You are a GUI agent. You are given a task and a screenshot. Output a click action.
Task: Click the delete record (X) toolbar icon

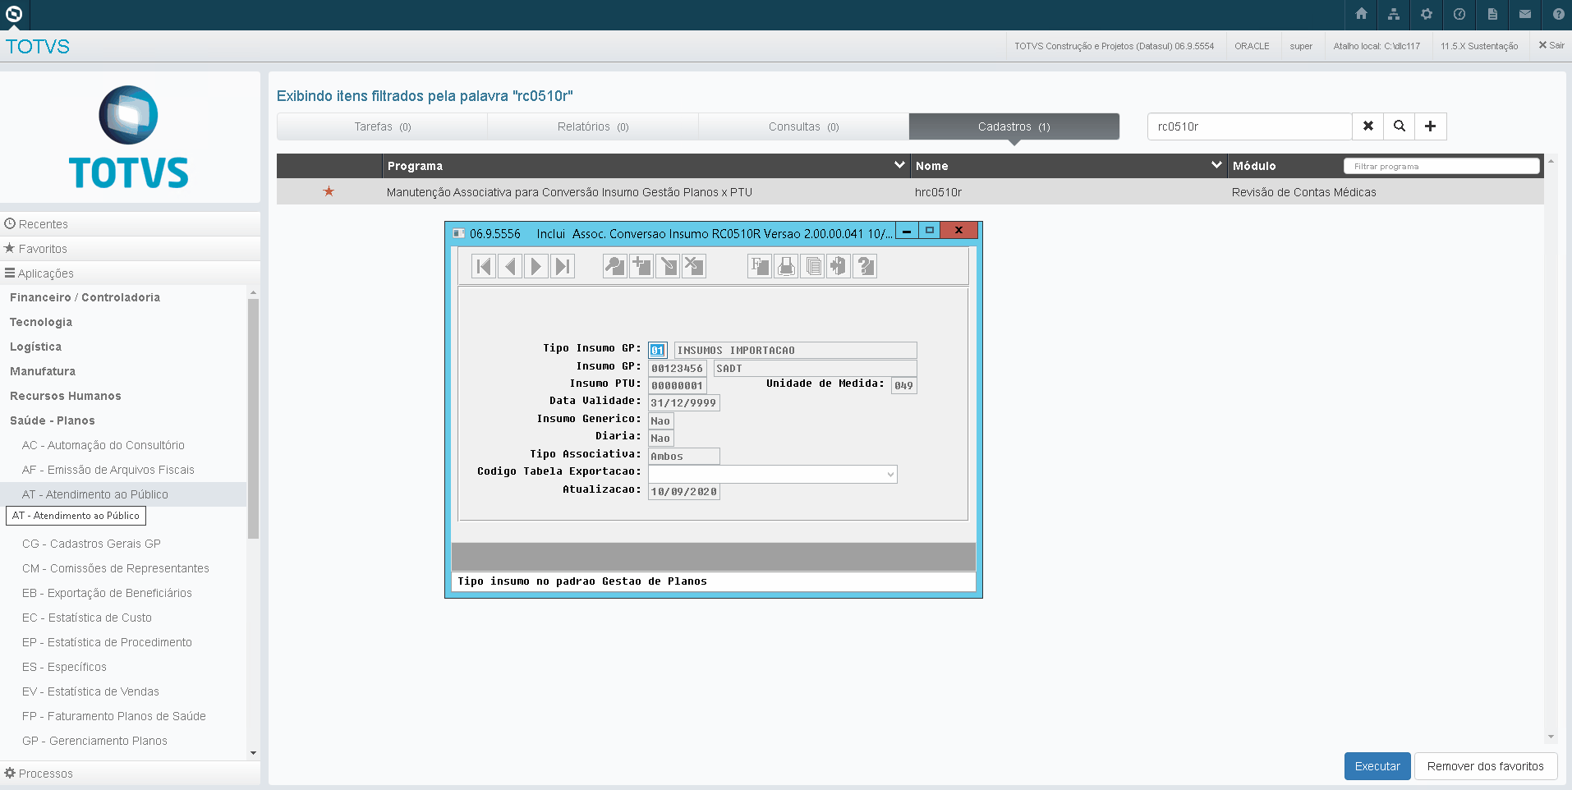[x=694, y=266]
